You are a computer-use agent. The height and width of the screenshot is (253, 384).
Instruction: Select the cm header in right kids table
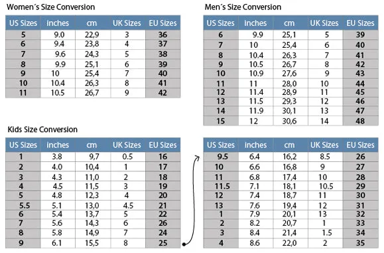coord(289,145)
